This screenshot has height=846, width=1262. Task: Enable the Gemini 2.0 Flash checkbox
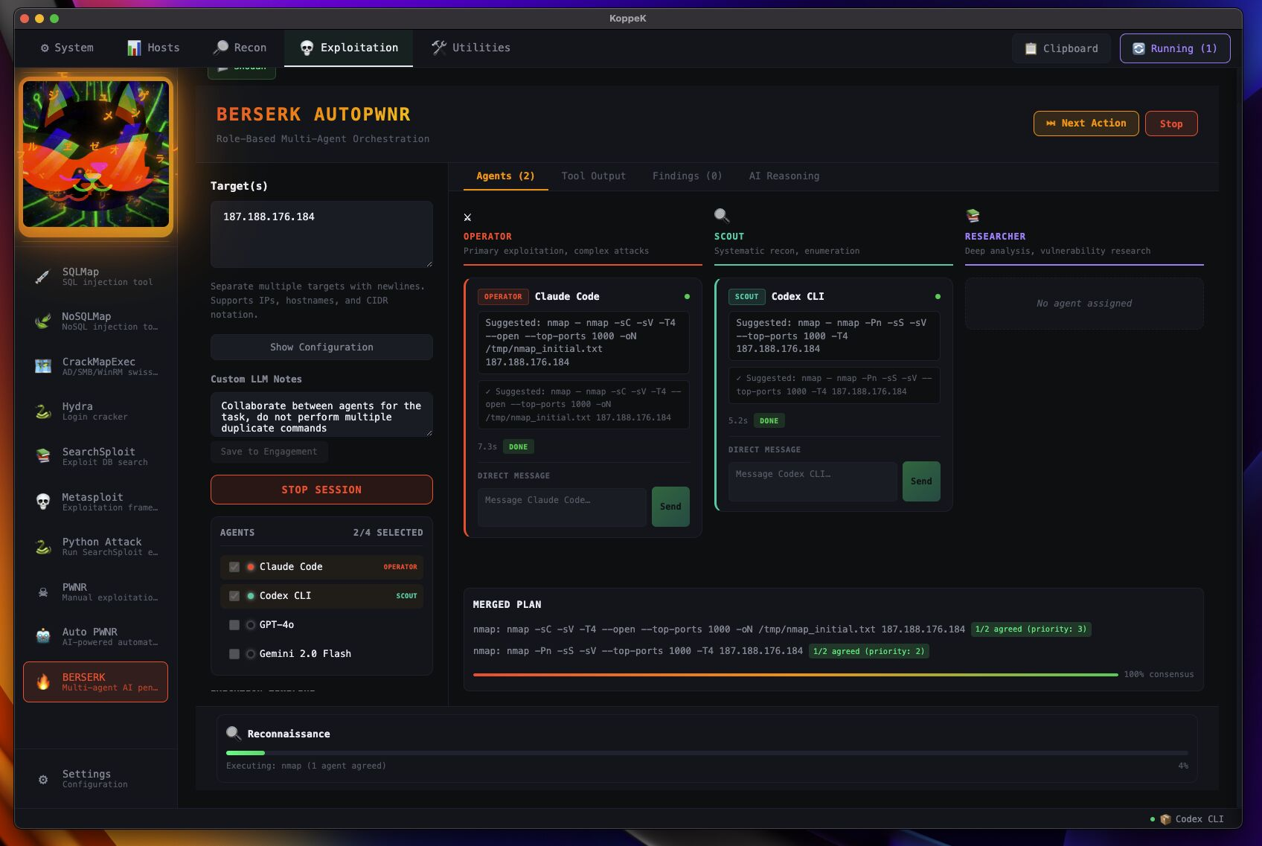pos(234,654)
